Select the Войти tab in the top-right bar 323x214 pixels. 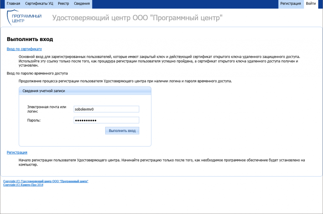pos(311,4)
